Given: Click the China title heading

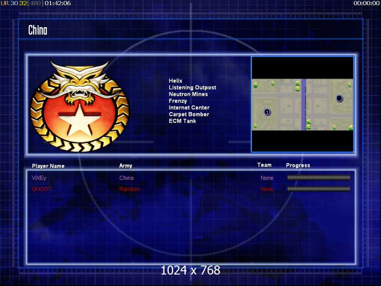Looking at the screenshot, I should click(x=38, y=30).
